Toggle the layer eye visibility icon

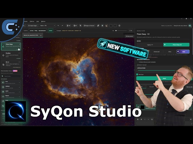click(x=138, y=107)
